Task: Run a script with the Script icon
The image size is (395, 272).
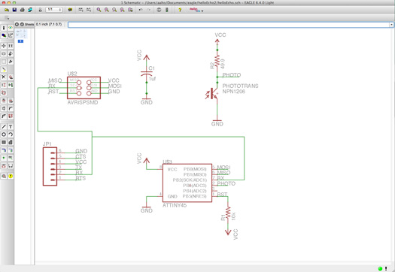Action: pos(81,10)
